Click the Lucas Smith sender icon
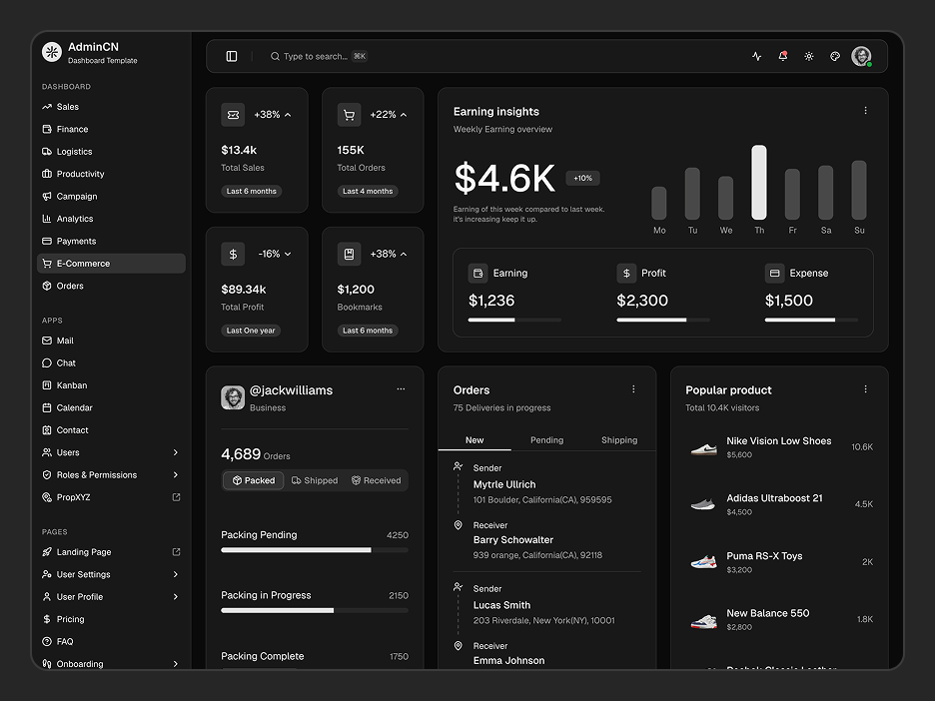Screen dimensions: 935x701 tap(458, 587)
